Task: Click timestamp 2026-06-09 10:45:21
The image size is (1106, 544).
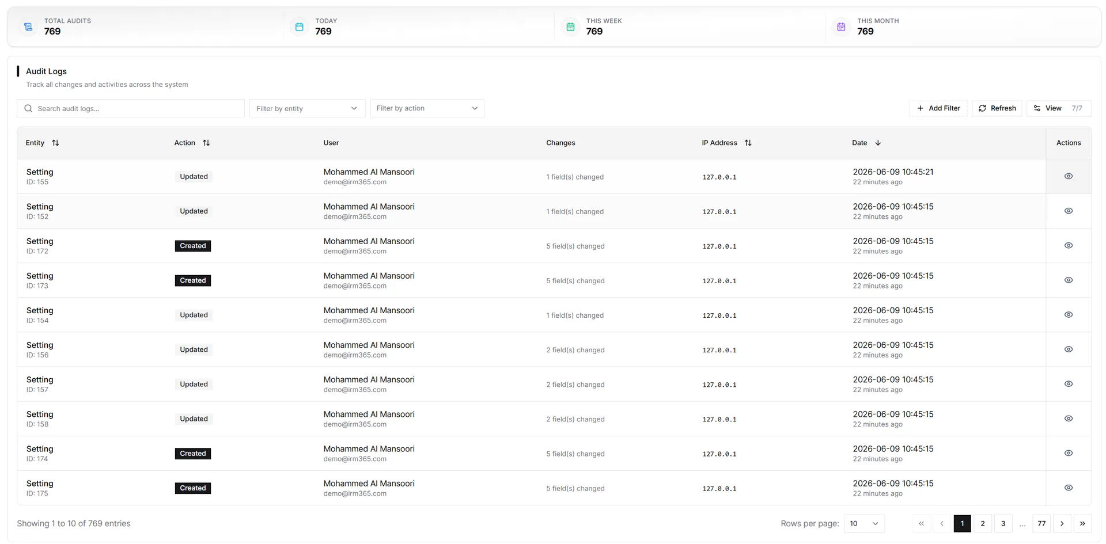Action: [893, 172]
